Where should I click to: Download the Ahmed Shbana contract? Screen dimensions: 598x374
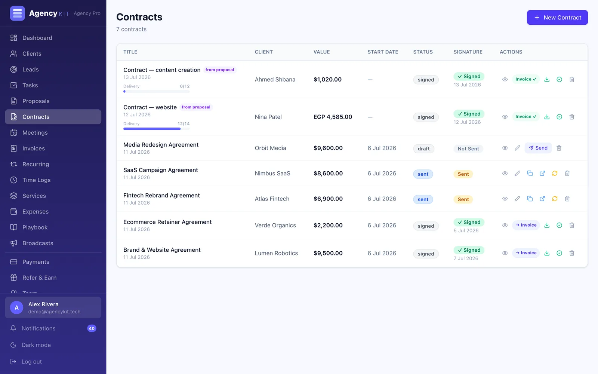[x=547, y=79]
